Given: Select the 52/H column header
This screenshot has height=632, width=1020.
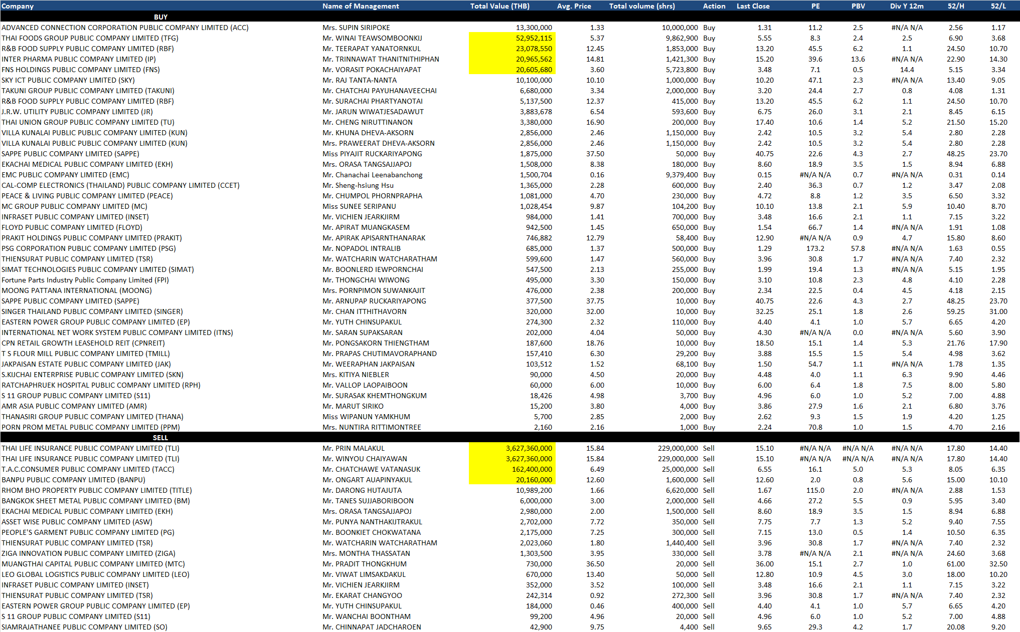Looking at the screenshot, I should tap(956, 6).
